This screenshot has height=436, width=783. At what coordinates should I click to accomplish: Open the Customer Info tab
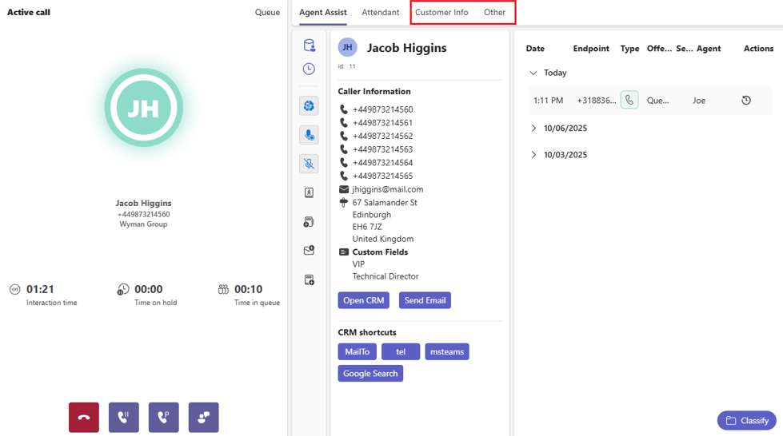441,13
